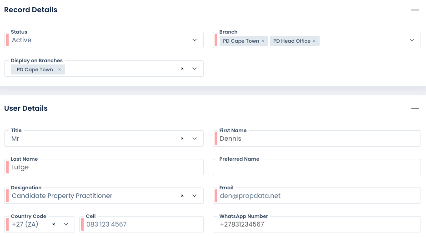Collapse the Record Details section

[415, 10]
